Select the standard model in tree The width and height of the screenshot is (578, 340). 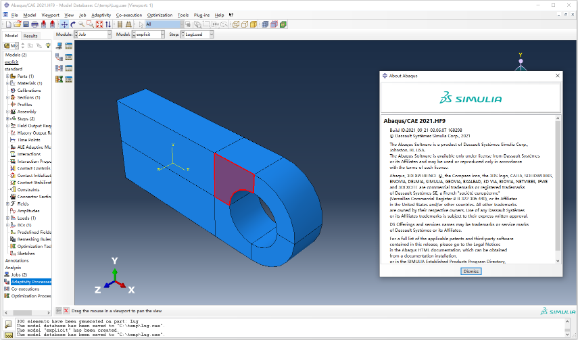pos(14,69)
